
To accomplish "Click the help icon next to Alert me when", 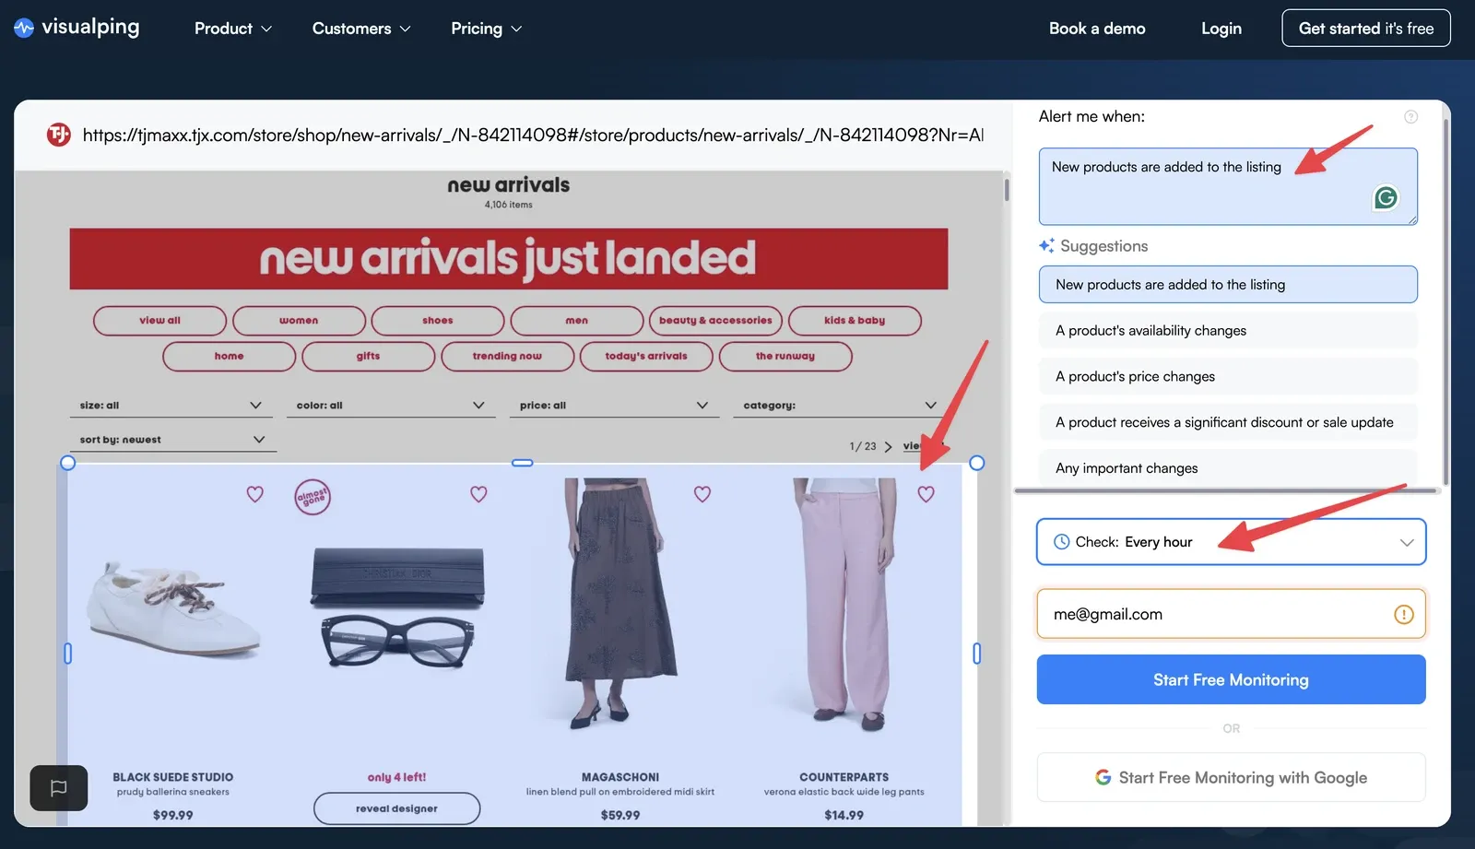I will pyautogui.click(x=1410, y=117).
